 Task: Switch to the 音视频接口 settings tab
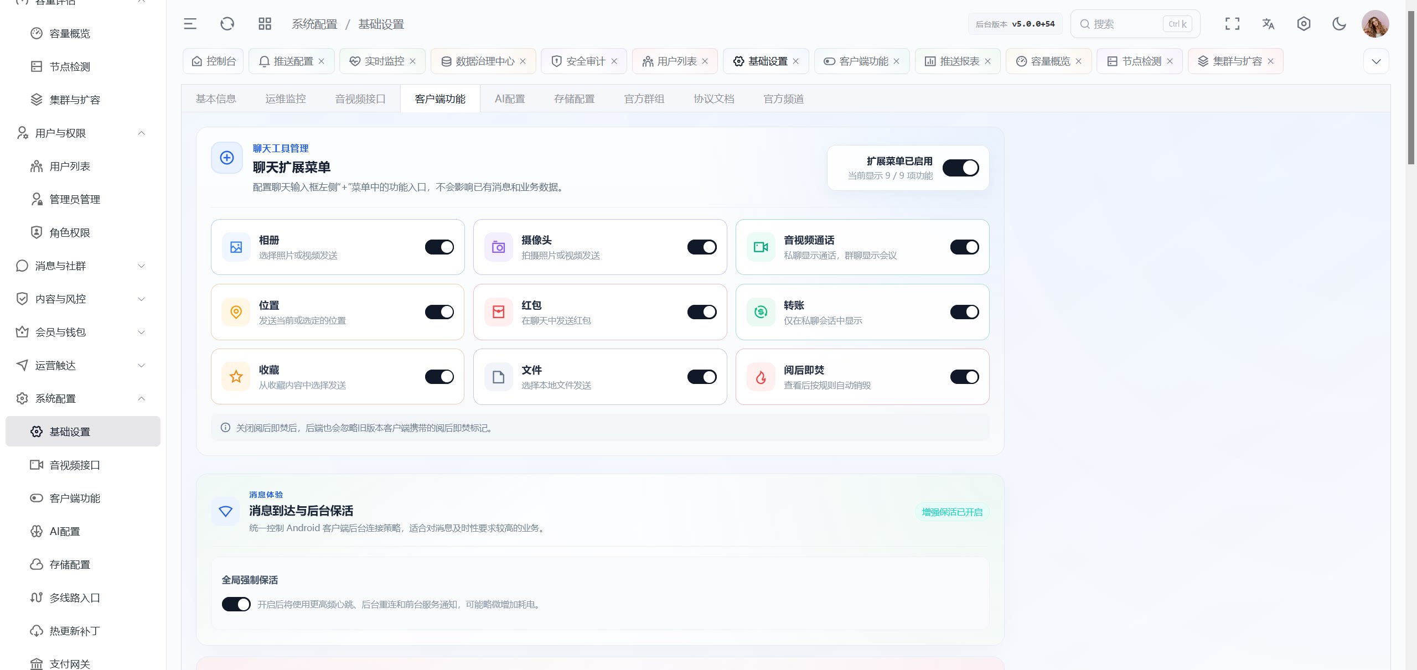coord(360,98)
